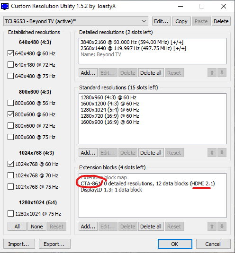Enable the 800x600 @ 72 Hz checkbox
This screenshot has height=253, width=235.
point(11,126)
